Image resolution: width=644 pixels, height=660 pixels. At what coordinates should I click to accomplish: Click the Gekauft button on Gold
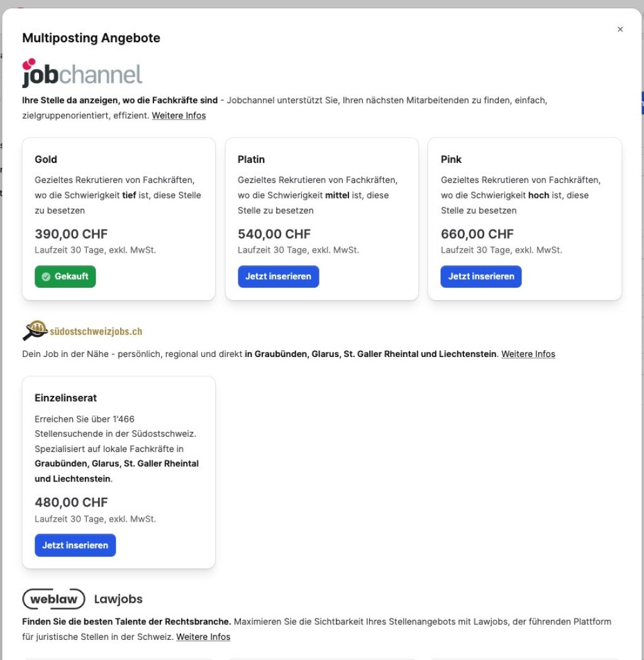(x=65, y=277)
